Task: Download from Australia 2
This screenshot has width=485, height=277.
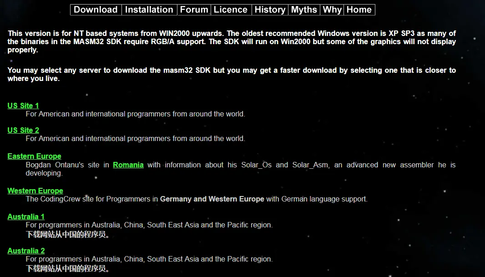Action: [26, 251]
